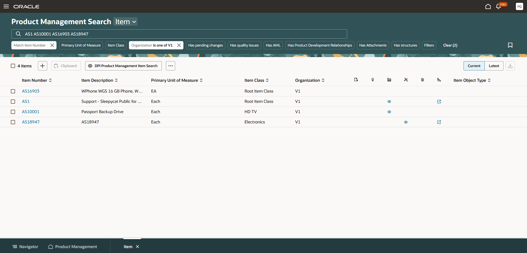View AML for item AS1
This screenshot has width=527, height=253.
tap(389, 102)
